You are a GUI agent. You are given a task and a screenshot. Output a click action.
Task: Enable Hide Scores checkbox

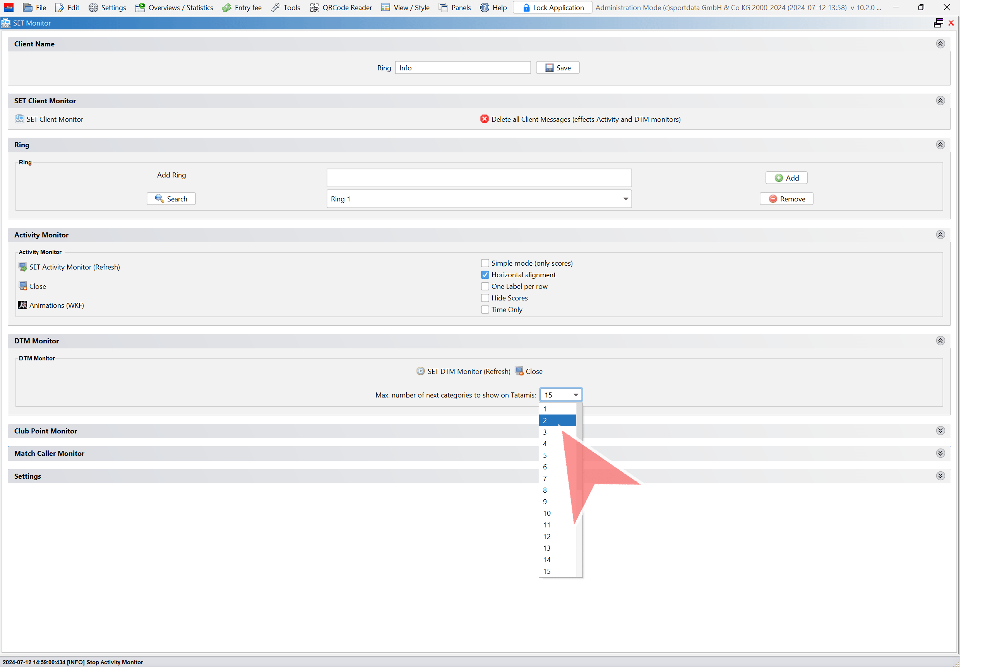pyautogui.click(x=485, y=298)
